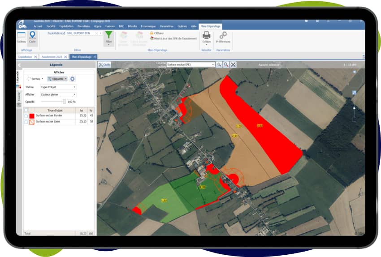
Task: Open the Afficher Couleur pleine combo box
Action: pyautogui.click(x=58, y=94)
